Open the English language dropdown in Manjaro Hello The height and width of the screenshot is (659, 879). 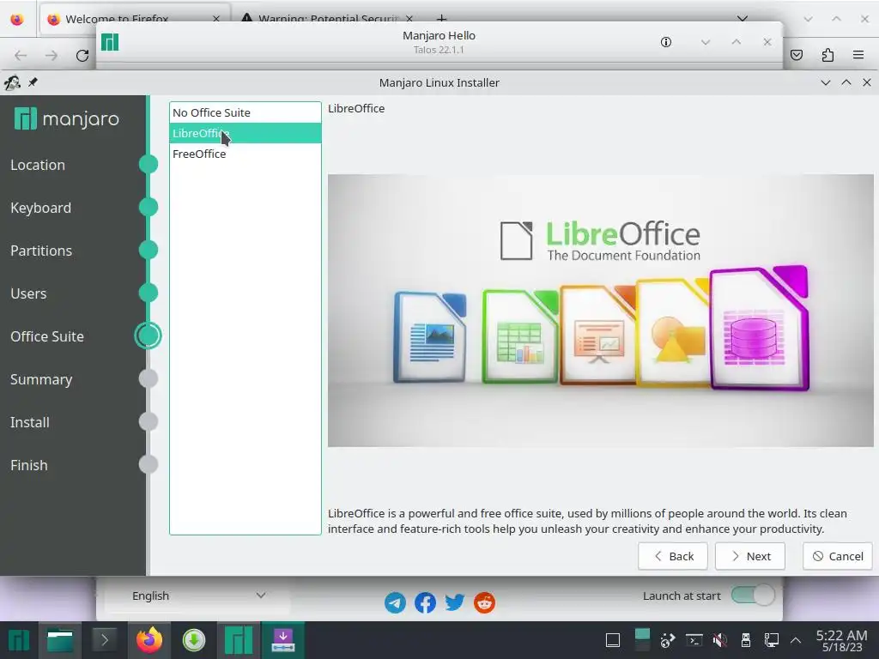tap(197, 596)
